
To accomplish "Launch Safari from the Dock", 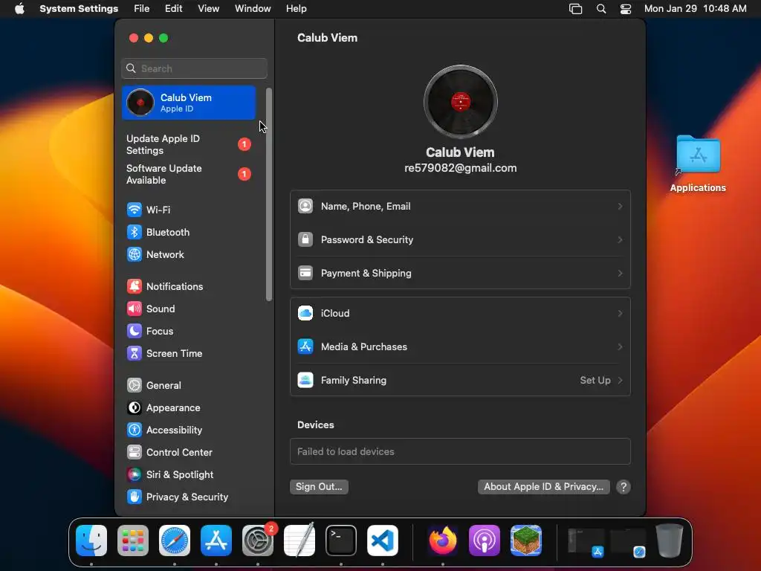I will click(x=175, y=541).
